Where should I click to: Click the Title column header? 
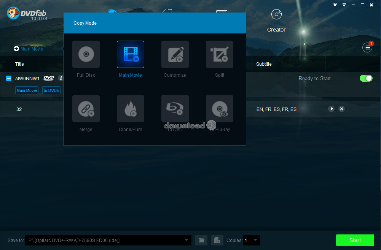point(19,64)
